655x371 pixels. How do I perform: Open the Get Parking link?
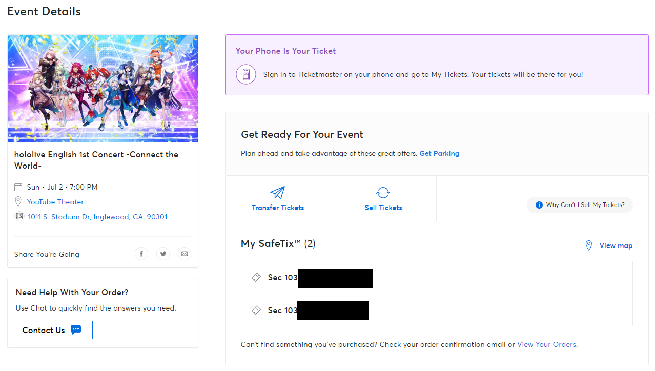(x=439, y=153)
